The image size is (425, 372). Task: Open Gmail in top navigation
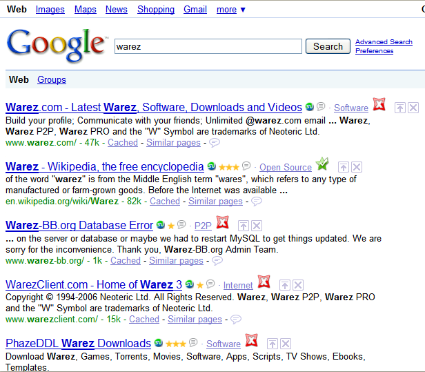(x=195, y=10)
